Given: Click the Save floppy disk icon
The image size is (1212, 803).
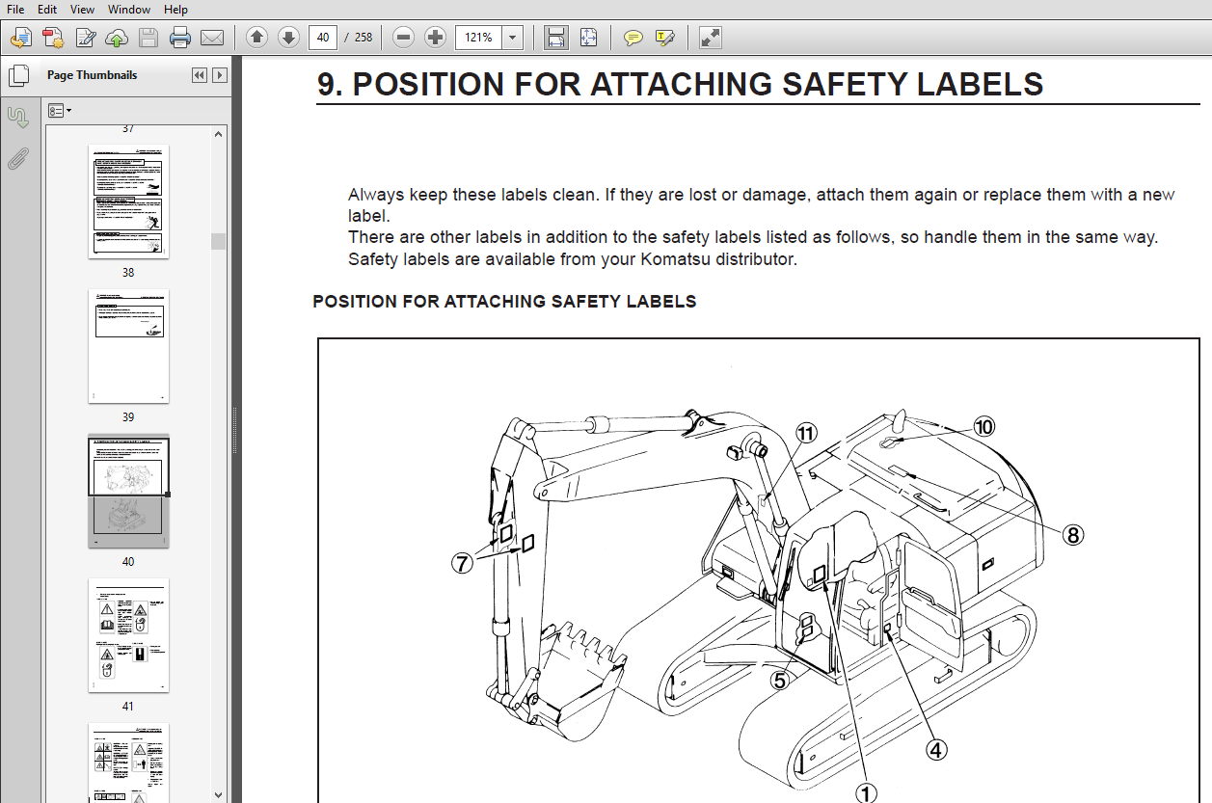Looking at the screenshot, I should tap(148, 38).
